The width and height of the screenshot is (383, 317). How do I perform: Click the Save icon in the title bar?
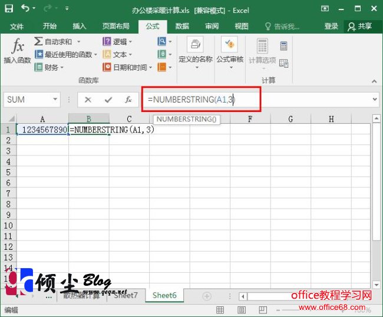tap(9, 9)
